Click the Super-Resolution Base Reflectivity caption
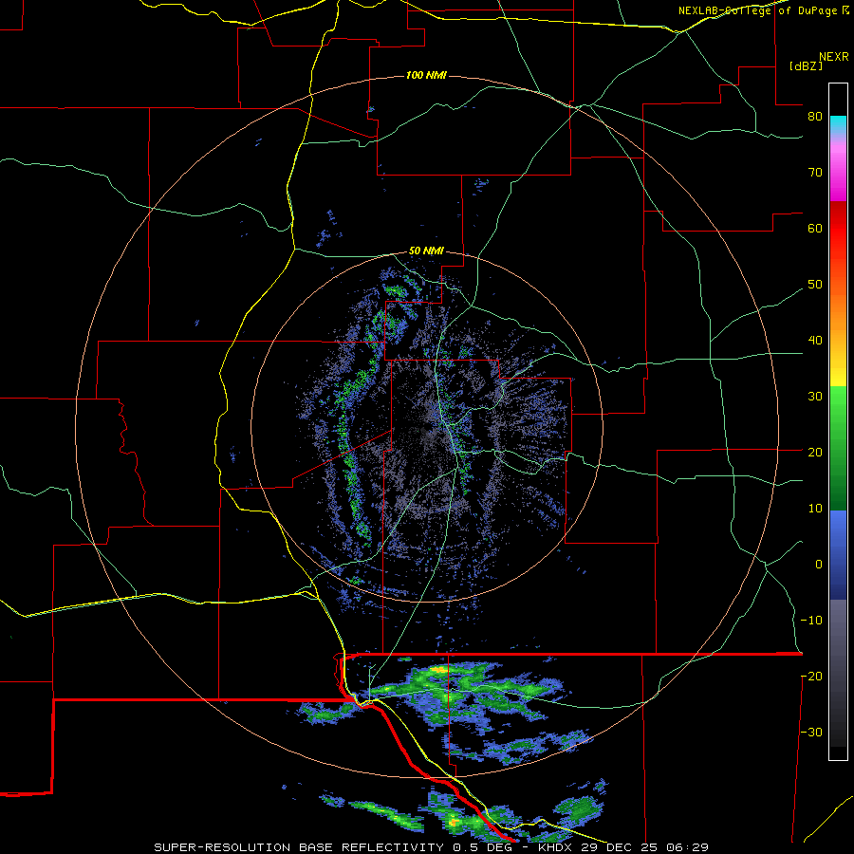 (432, 847)
